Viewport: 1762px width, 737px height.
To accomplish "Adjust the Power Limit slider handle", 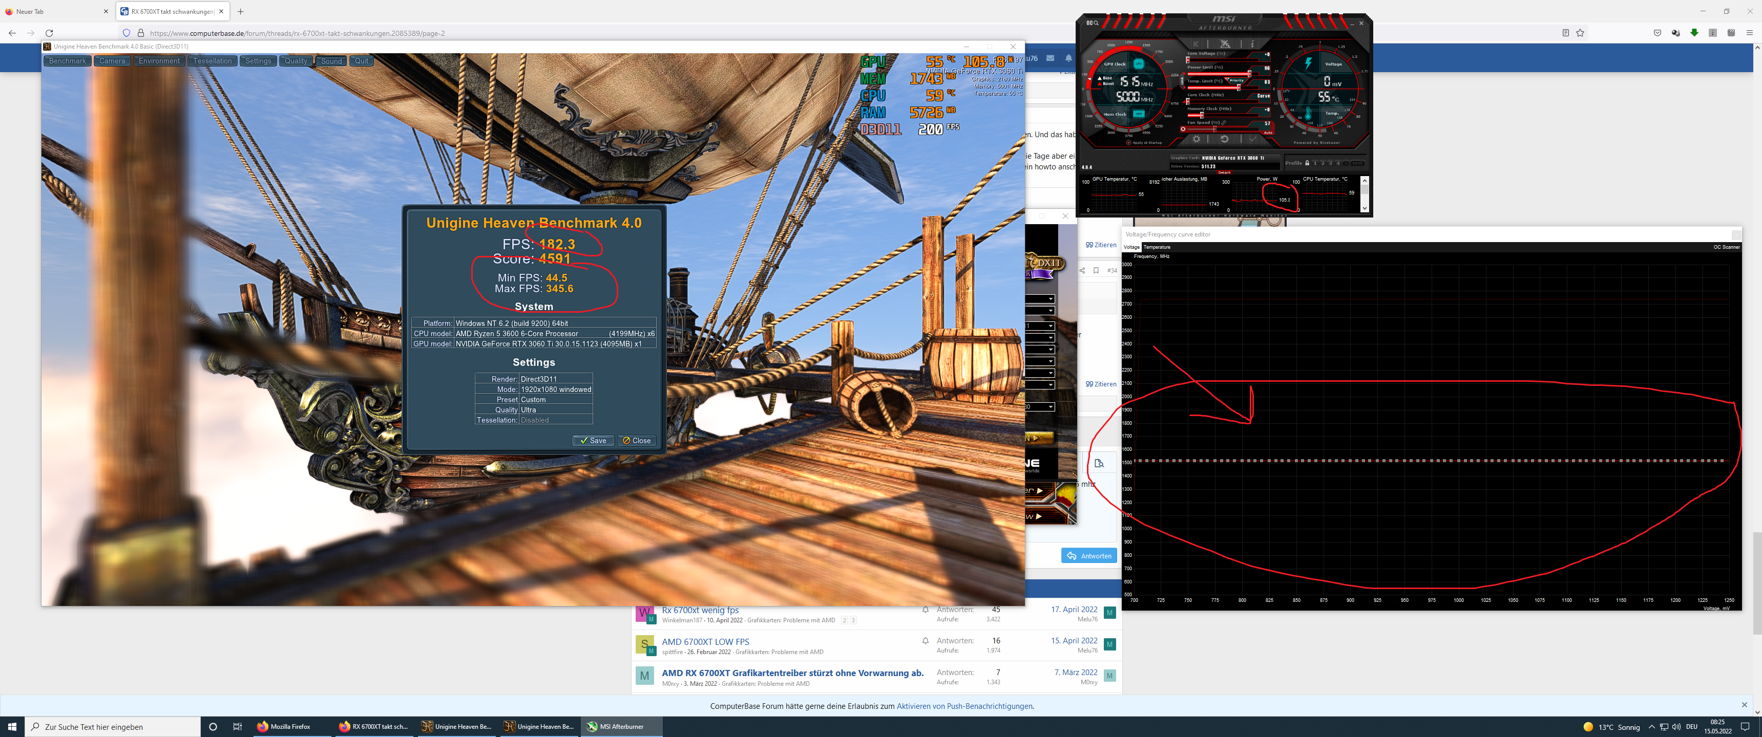I will [x=1250, y=75].
